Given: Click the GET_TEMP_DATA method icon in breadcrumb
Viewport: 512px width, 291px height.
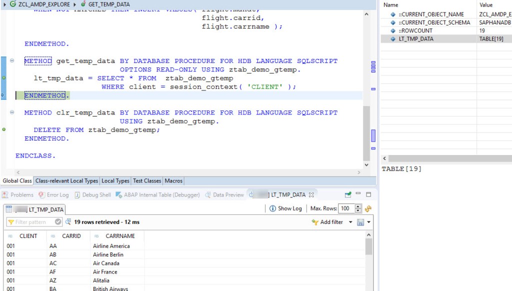Looking at the screenshot, I should [x=83, y=4].
